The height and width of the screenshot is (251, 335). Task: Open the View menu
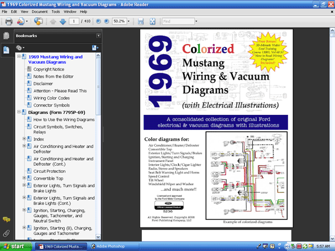(25, 12)
